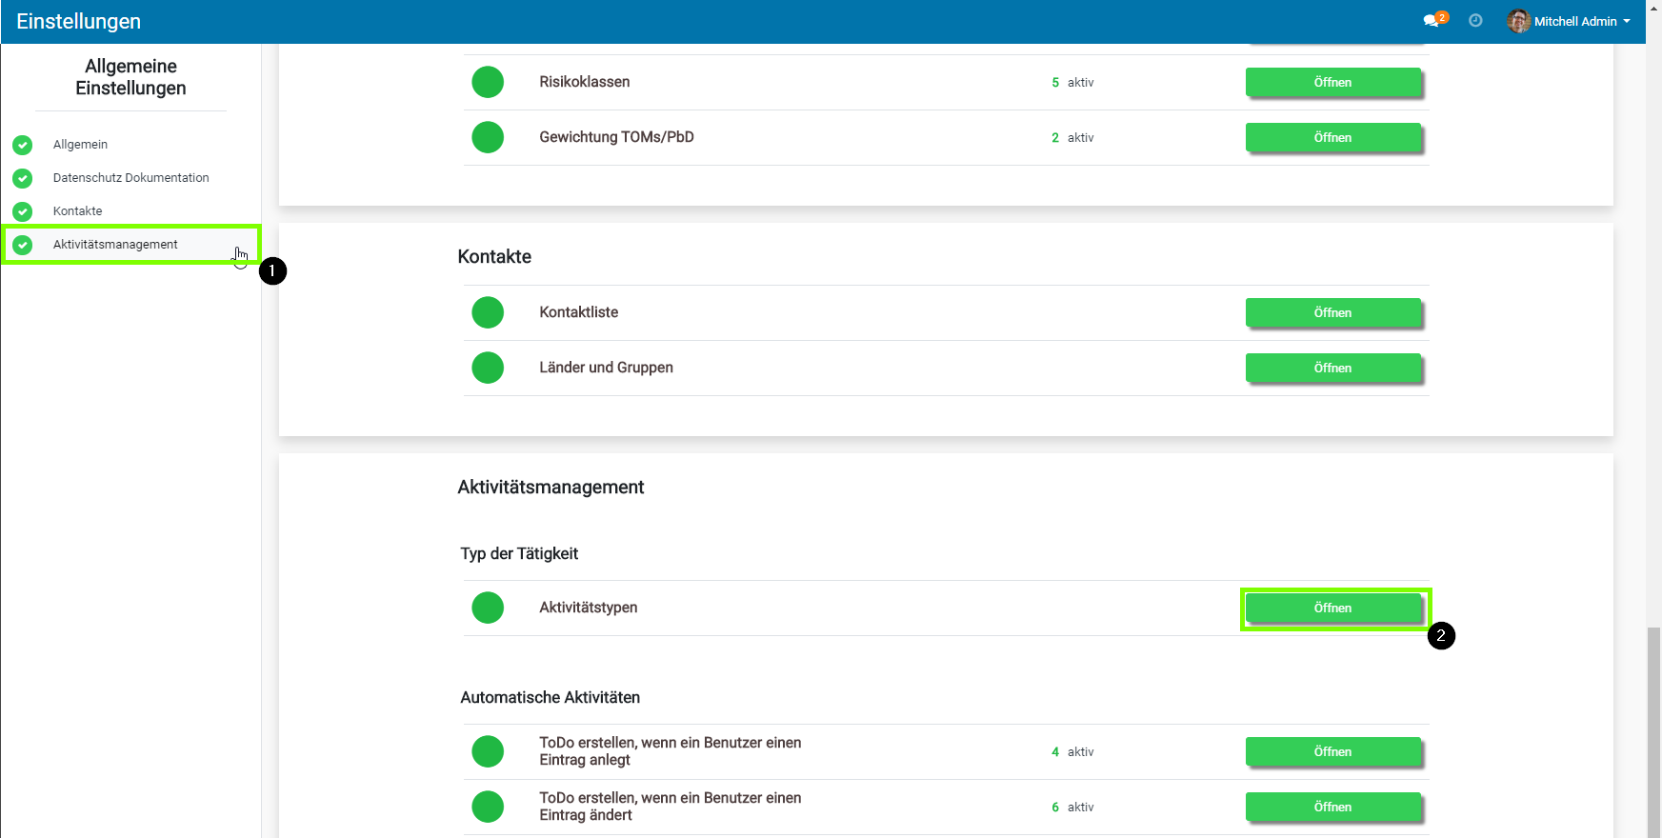Click green status circle beside Kontaktliste

[488, 312]
